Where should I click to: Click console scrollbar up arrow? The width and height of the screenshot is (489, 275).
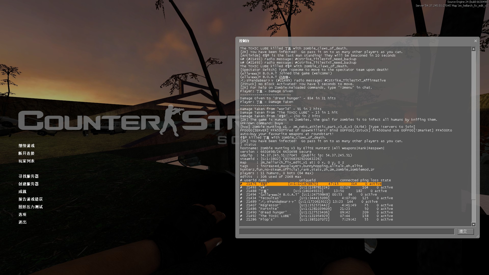click(473, 49)
